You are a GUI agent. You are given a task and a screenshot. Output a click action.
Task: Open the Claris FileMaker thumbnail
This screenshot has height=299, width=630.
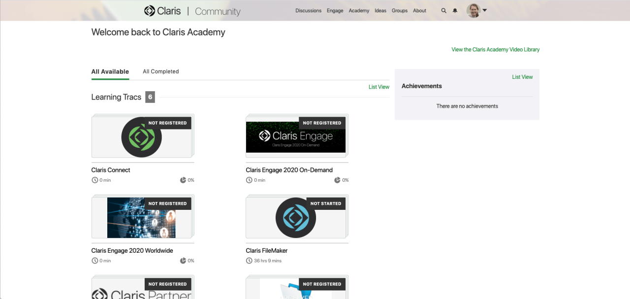297,217
